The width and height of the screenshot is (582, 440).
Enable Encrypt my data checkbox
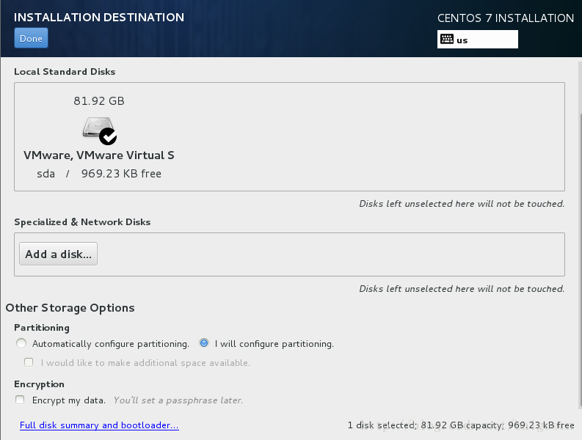pyautogui.click(x=21, y=400)
